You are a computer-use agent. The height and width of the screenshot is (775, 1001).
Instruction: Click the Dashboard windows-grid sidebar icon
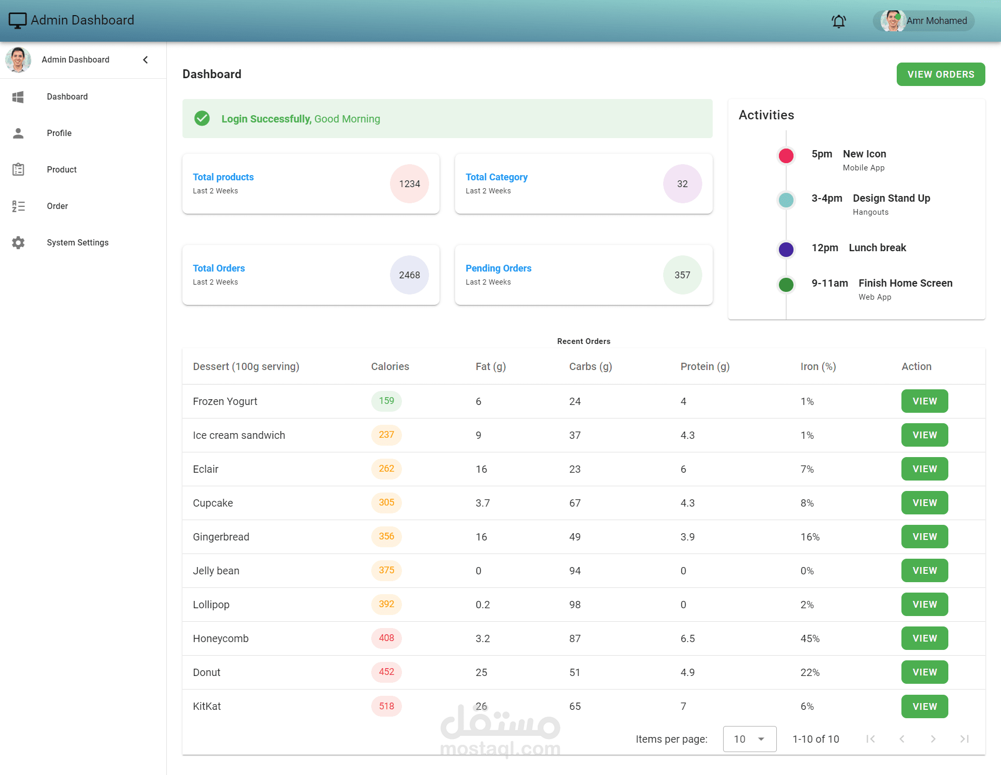18,97
